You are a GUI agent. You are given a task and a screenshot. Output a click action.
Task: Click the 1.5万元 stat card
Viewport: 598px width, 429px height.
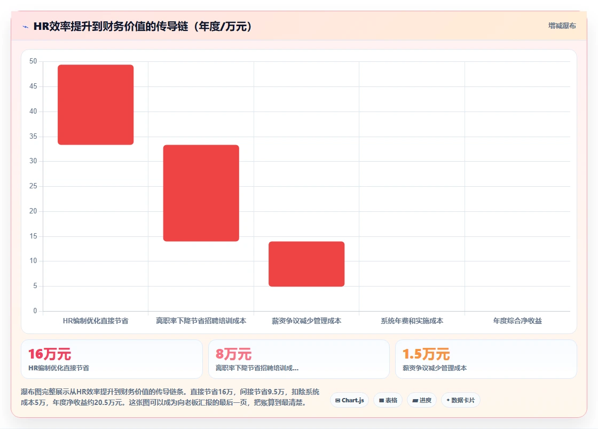pyautogui.click(x=486, y=359)
